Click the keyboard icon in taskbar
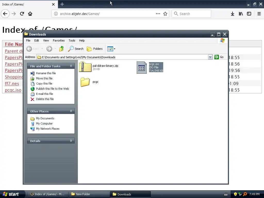This screenshot has height=198, width=264. tap(226, 194)
